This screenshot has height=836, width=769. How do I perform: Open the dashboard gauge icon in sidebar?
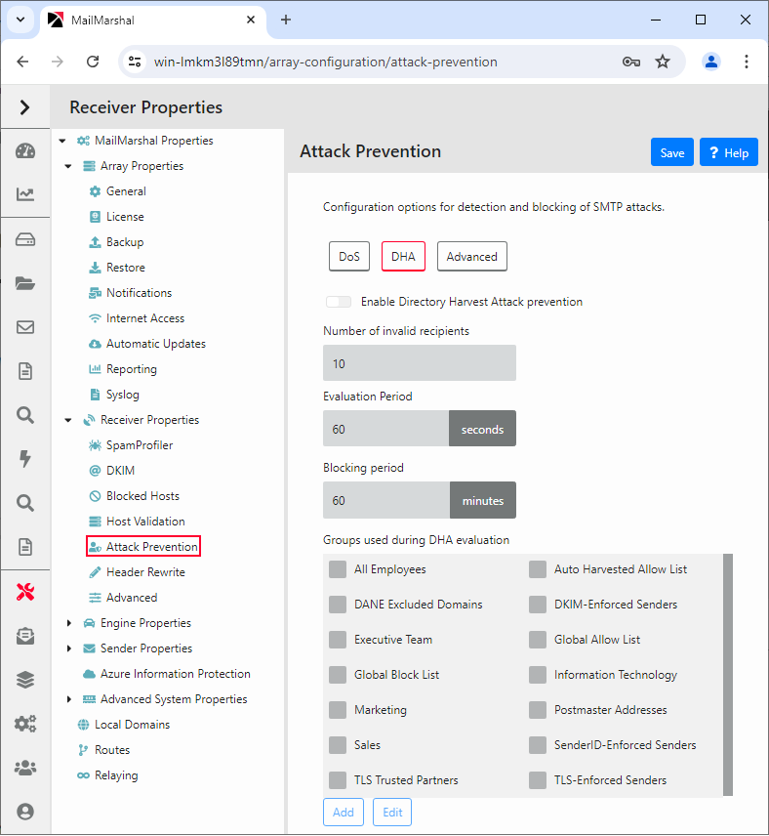coord(25,151)
